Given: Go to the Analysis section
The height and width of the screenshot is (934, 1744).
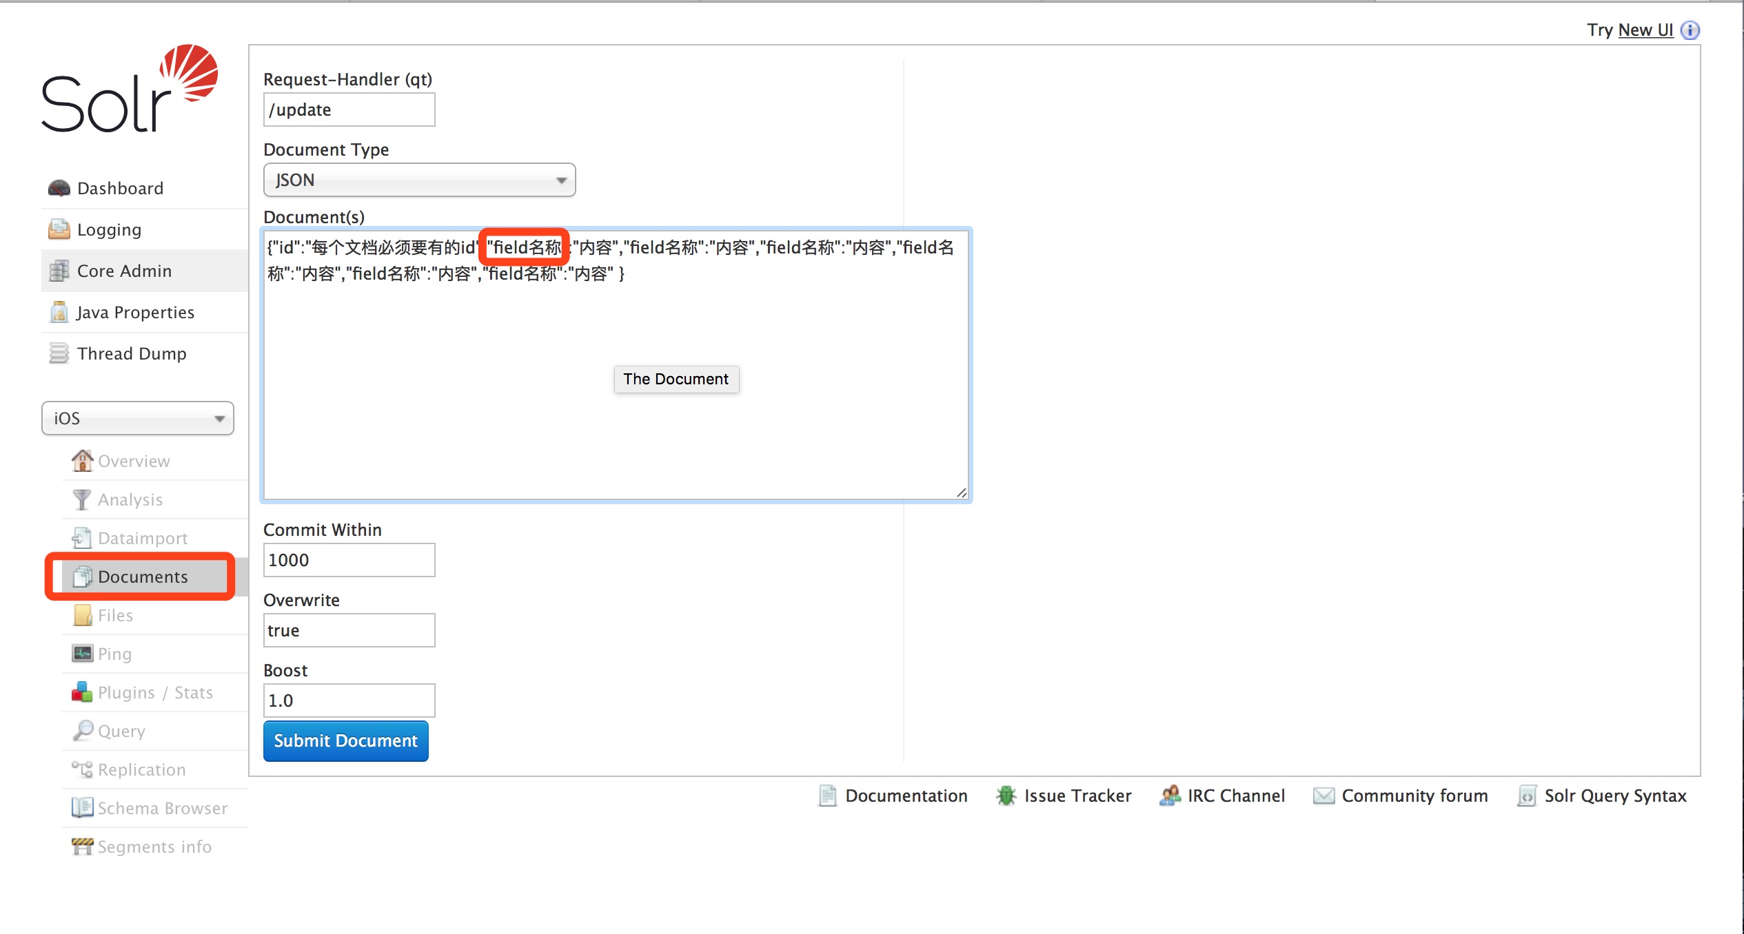Looking at the screenshot, I should click(x=155, y=499).
